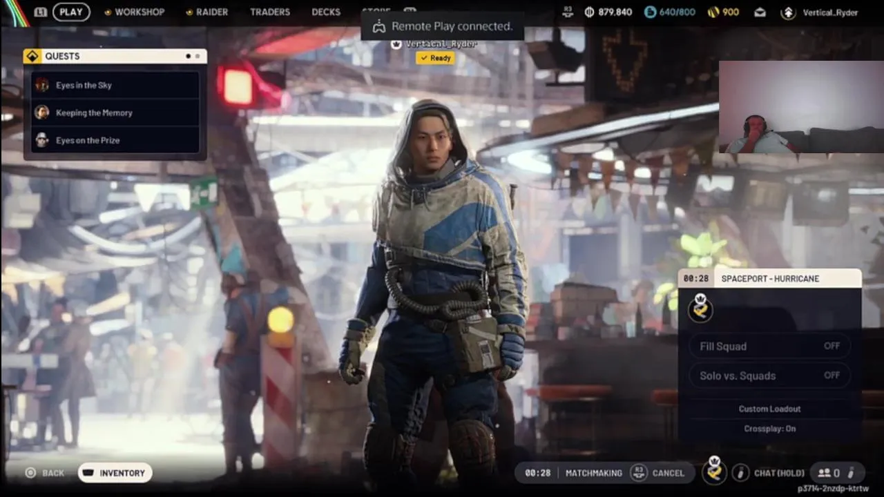Open the Vertical_Ryder profile avatar icon
Image resolution: width=884 pixels, height=497 pixels.
click(x=788, y=12)
